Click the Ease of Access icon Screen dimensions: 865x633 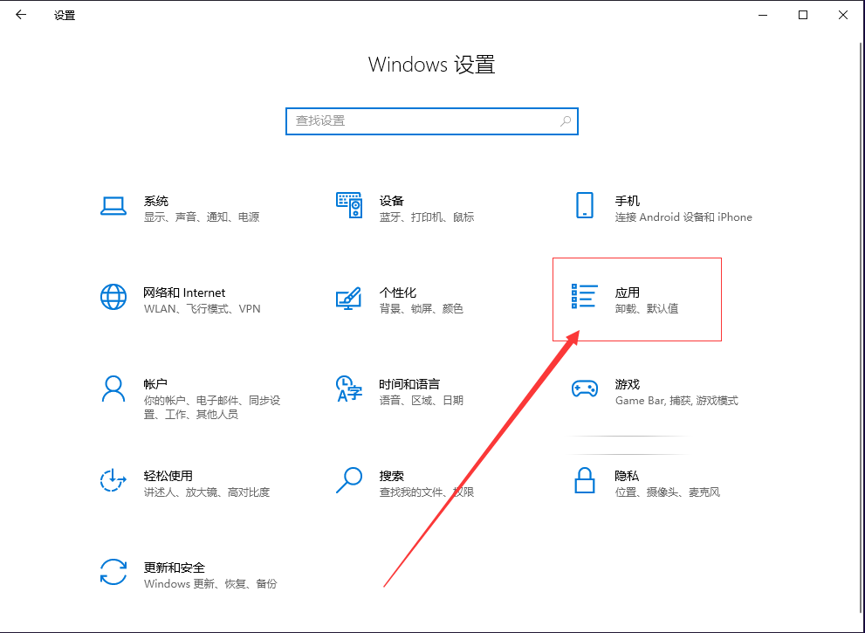pos(113,481)
